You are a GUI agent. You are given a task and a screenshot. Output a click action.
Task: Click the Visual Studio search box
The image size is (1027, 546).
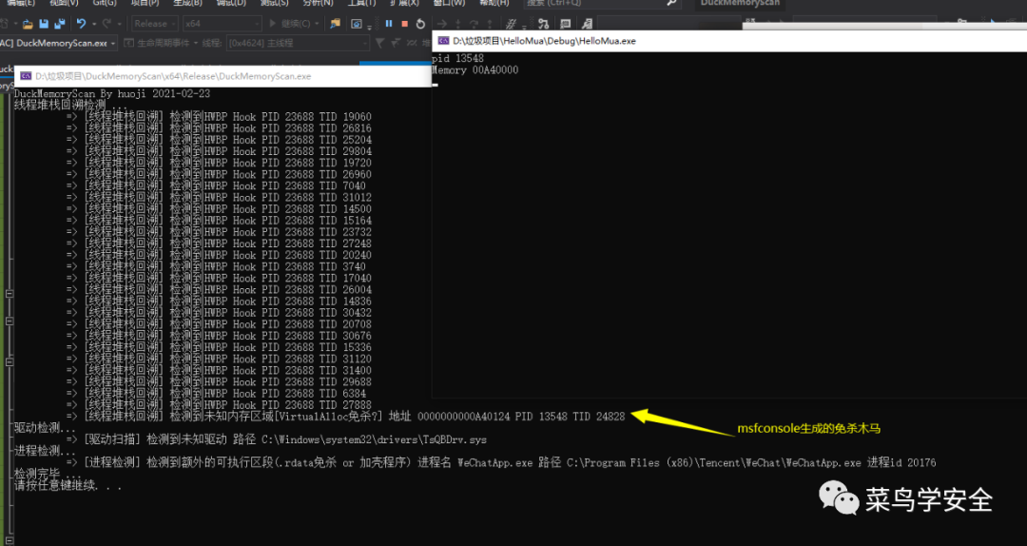tap(601, 3)
